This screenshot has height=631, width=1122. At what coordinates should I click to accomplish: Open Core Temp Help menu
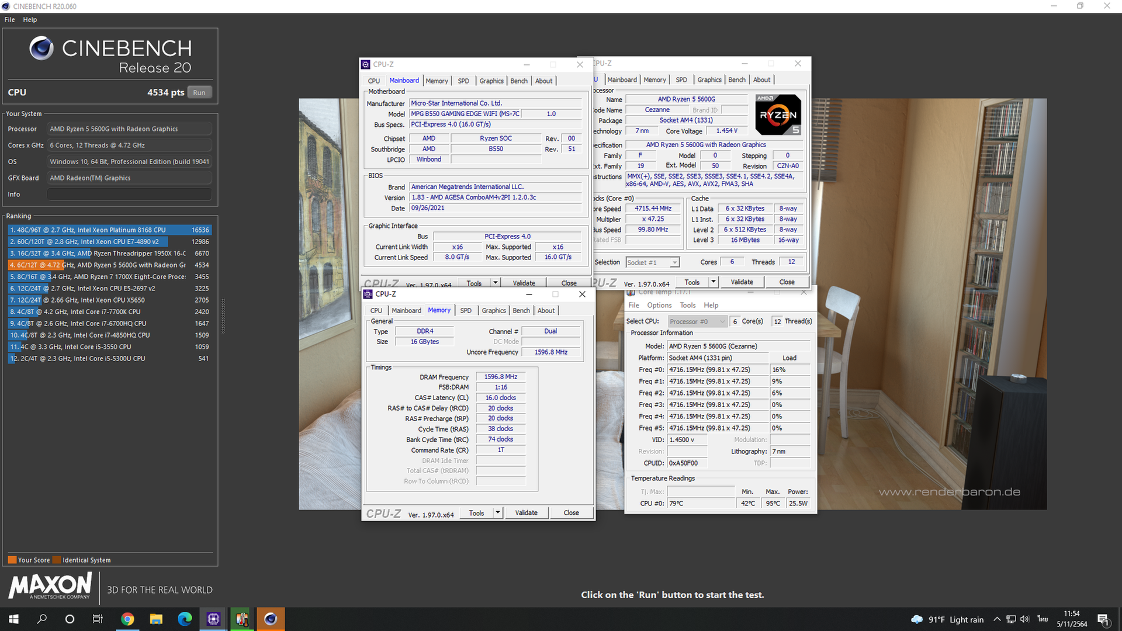click(711, 305)
